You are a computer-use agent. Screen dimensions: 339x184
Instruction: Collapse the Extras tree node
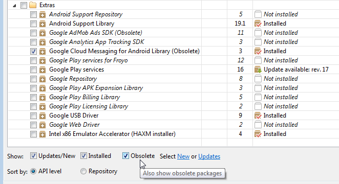[x=14, y=6]
